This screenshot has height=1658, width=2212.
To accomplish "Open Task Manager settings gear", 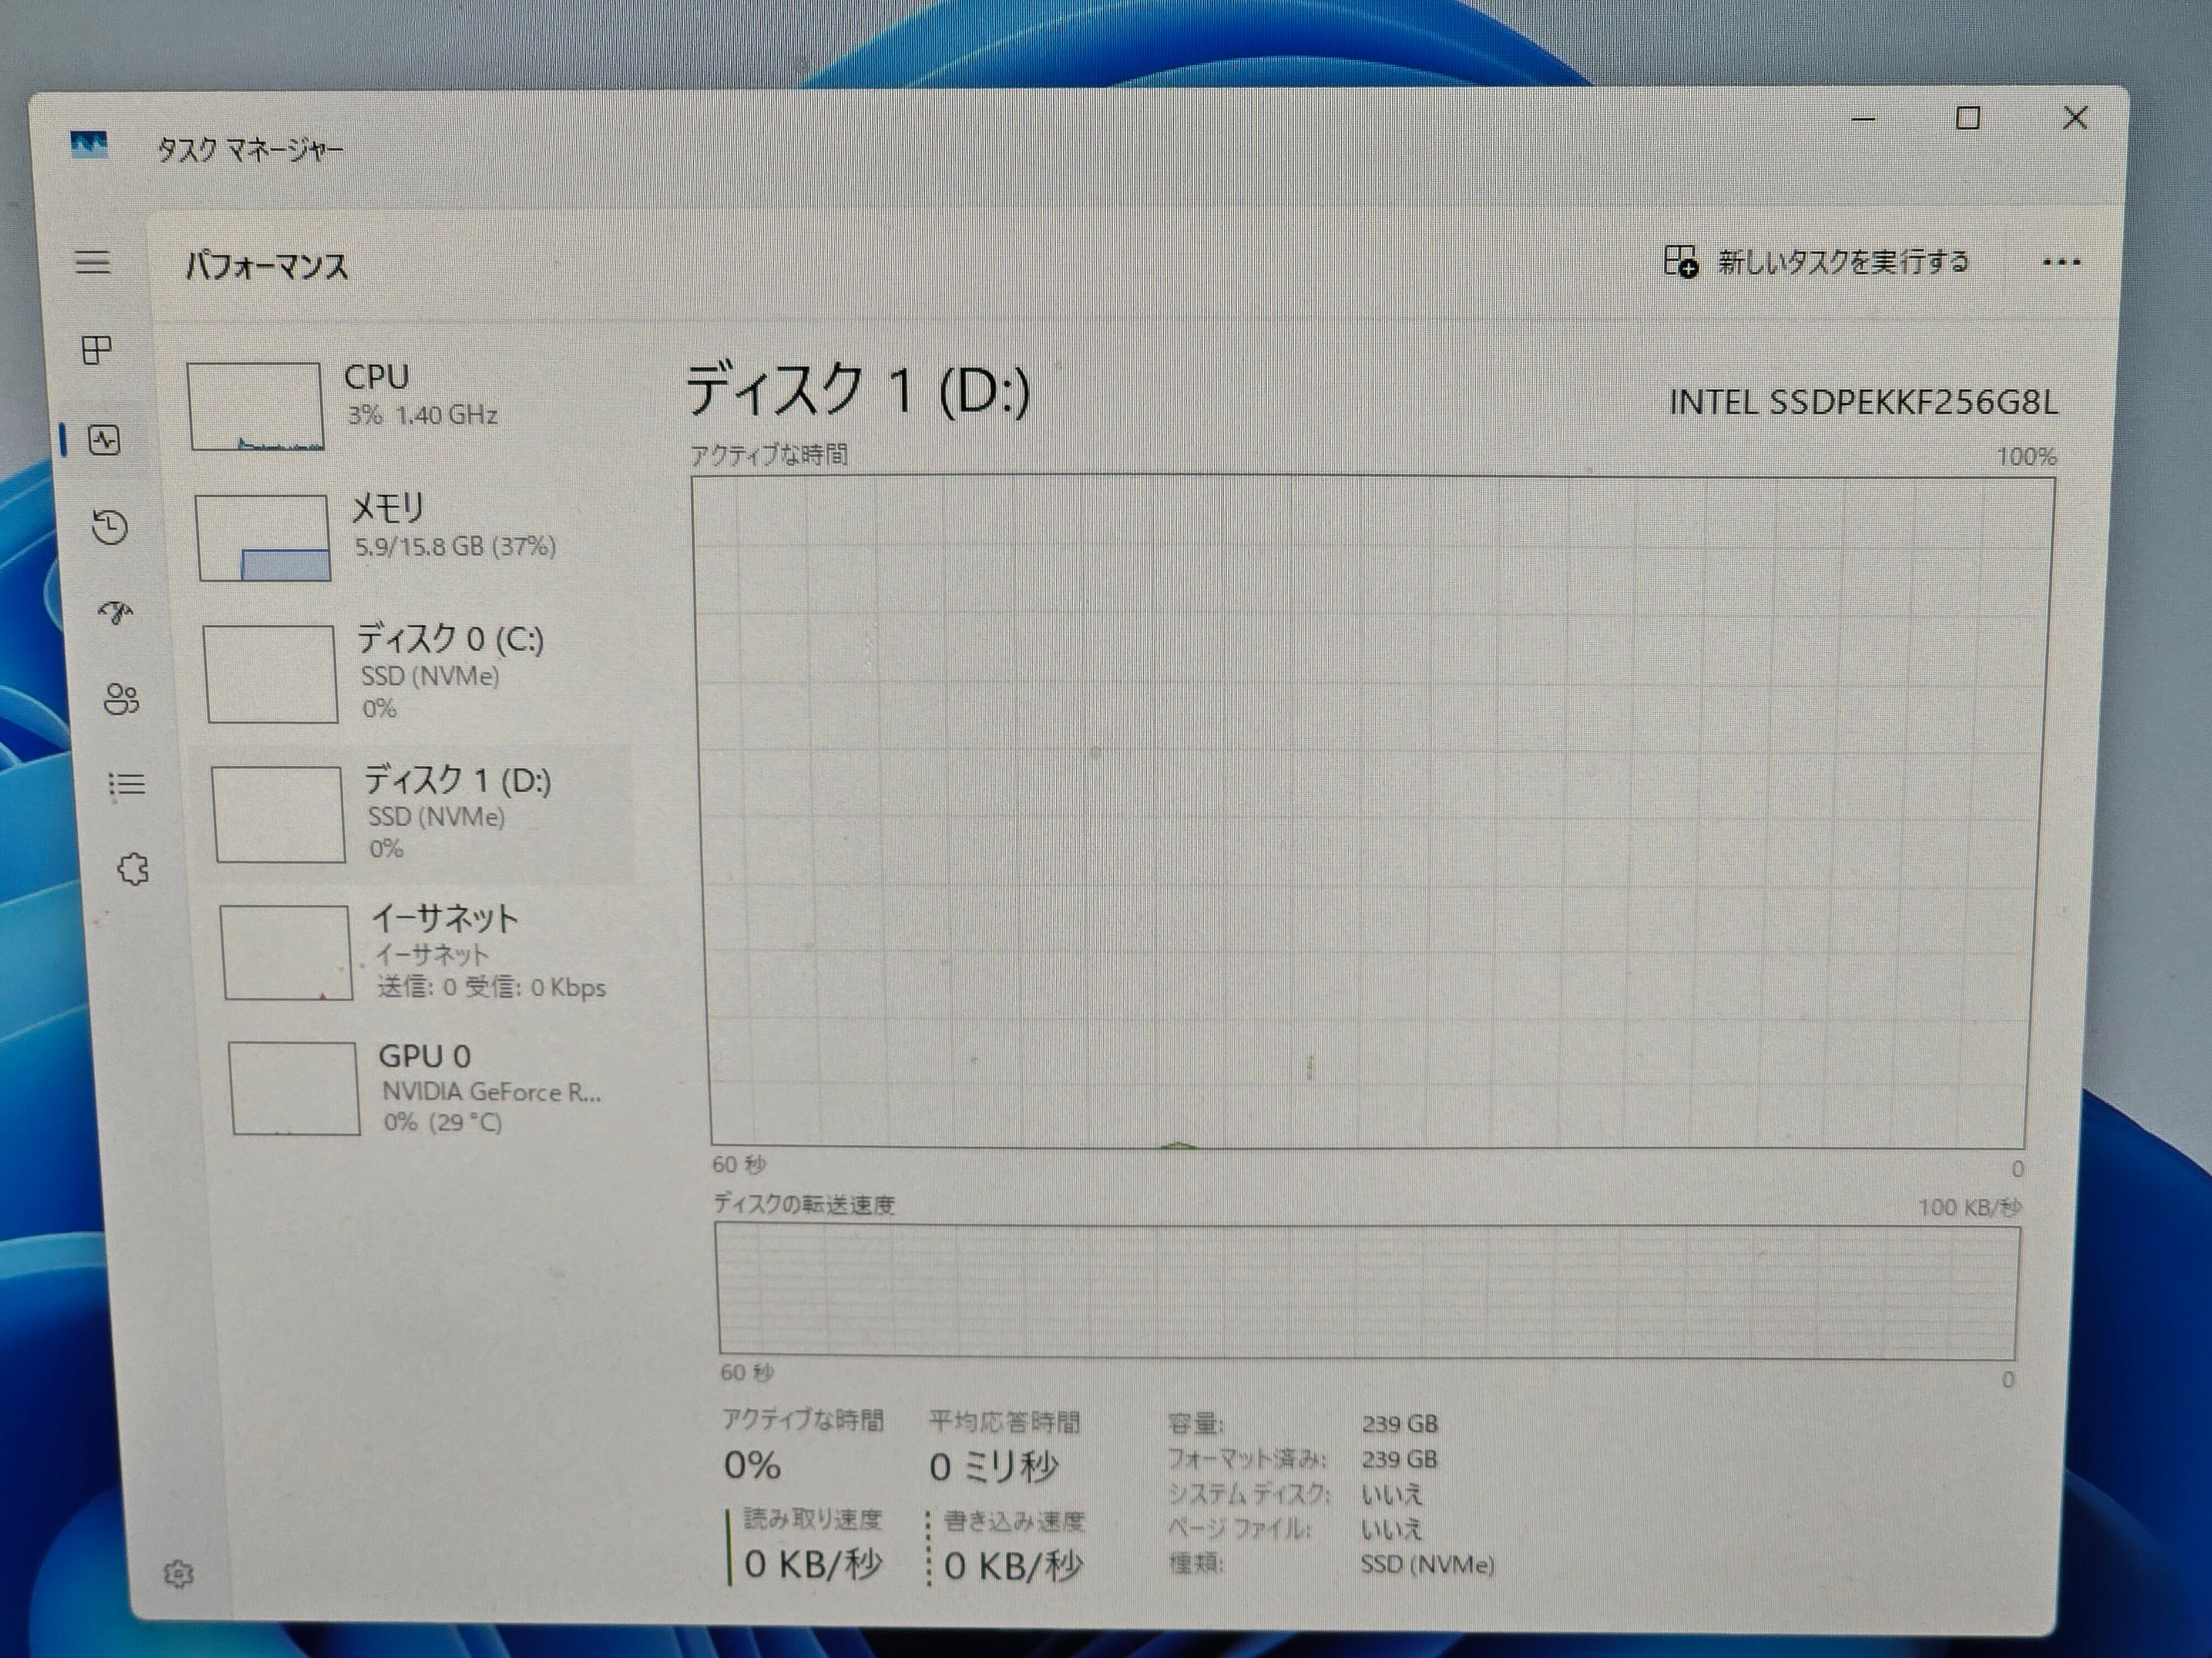I will tap(178, 1574).
